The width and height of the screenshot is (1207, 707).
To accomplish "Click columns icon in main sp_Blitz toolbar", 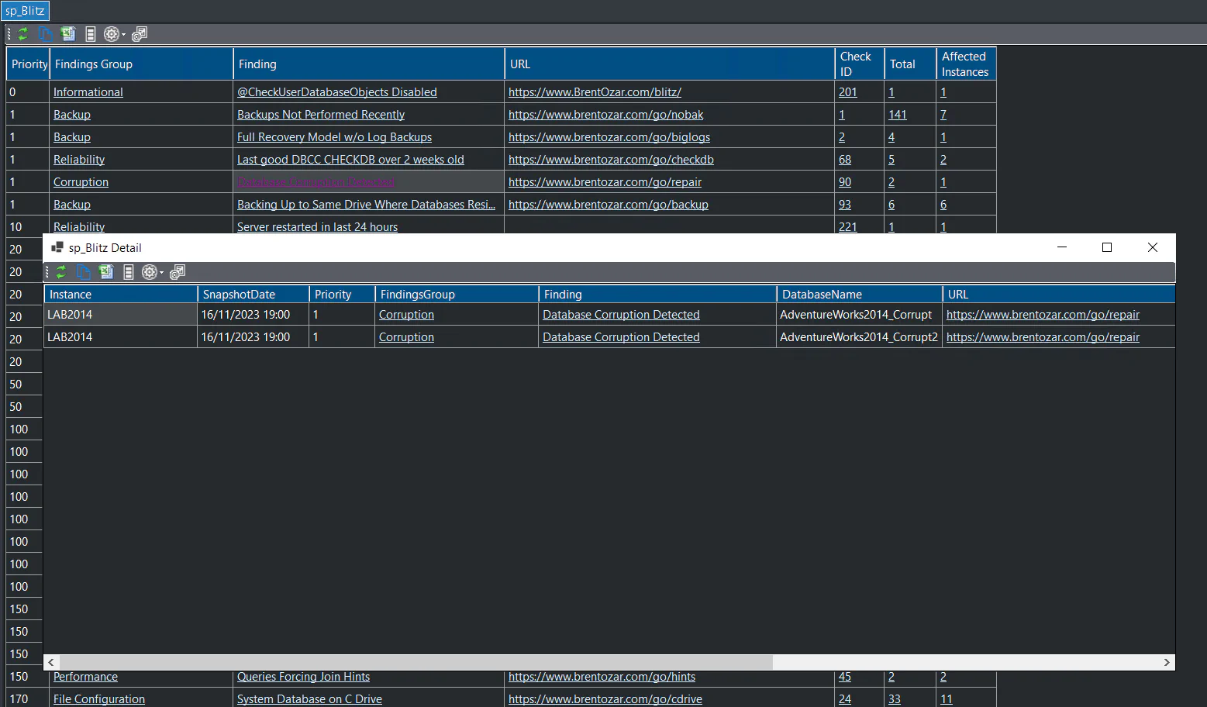I will [90, 34].
